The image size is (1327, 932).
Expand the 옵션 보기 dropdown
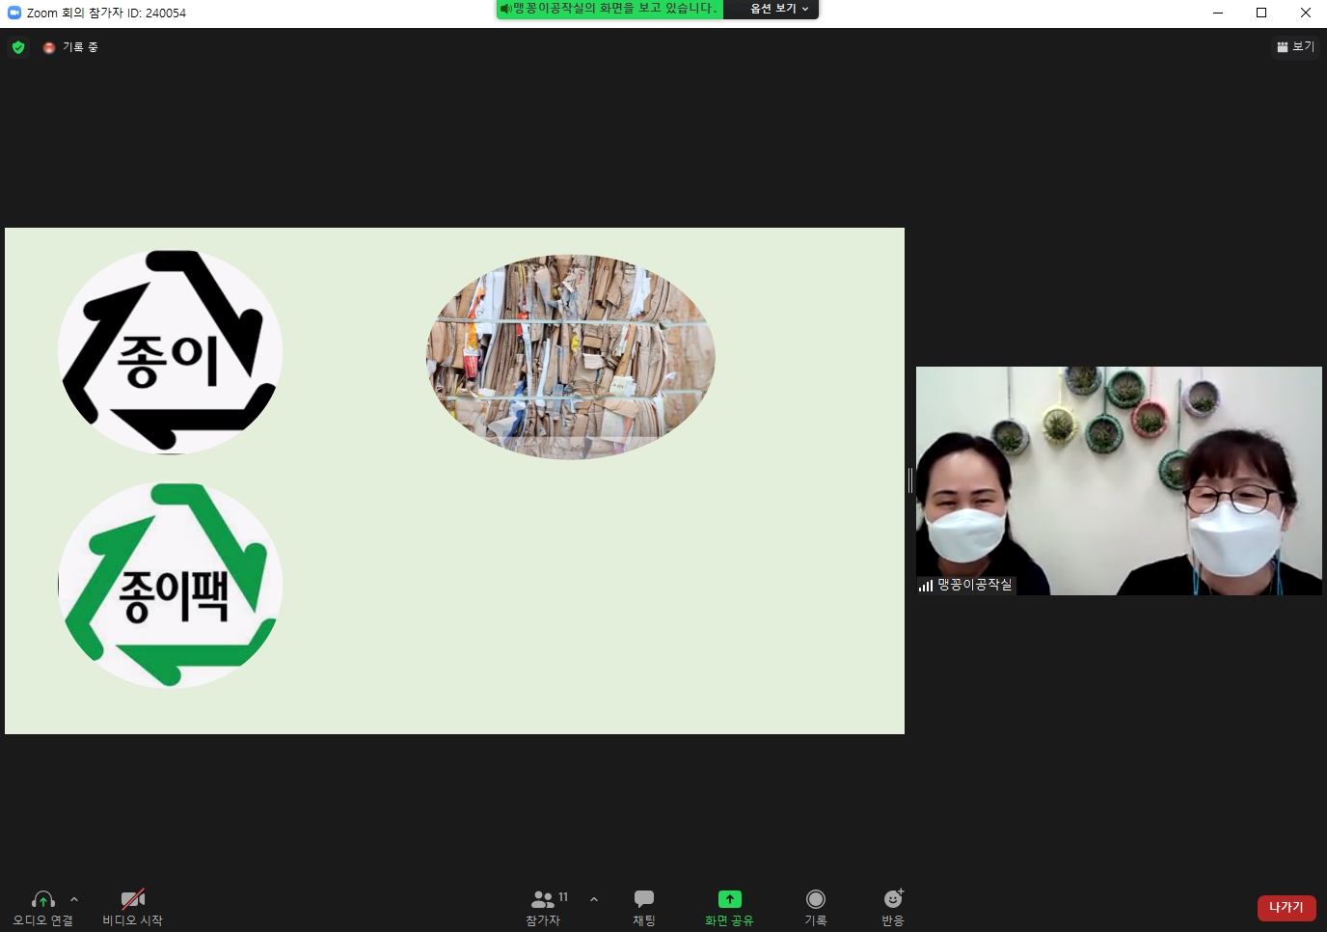coord(779,9)
